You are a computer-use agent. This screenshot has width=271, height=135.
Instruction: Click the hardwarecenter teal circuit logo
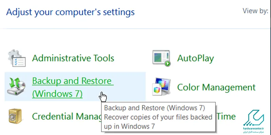coord(254,118)
